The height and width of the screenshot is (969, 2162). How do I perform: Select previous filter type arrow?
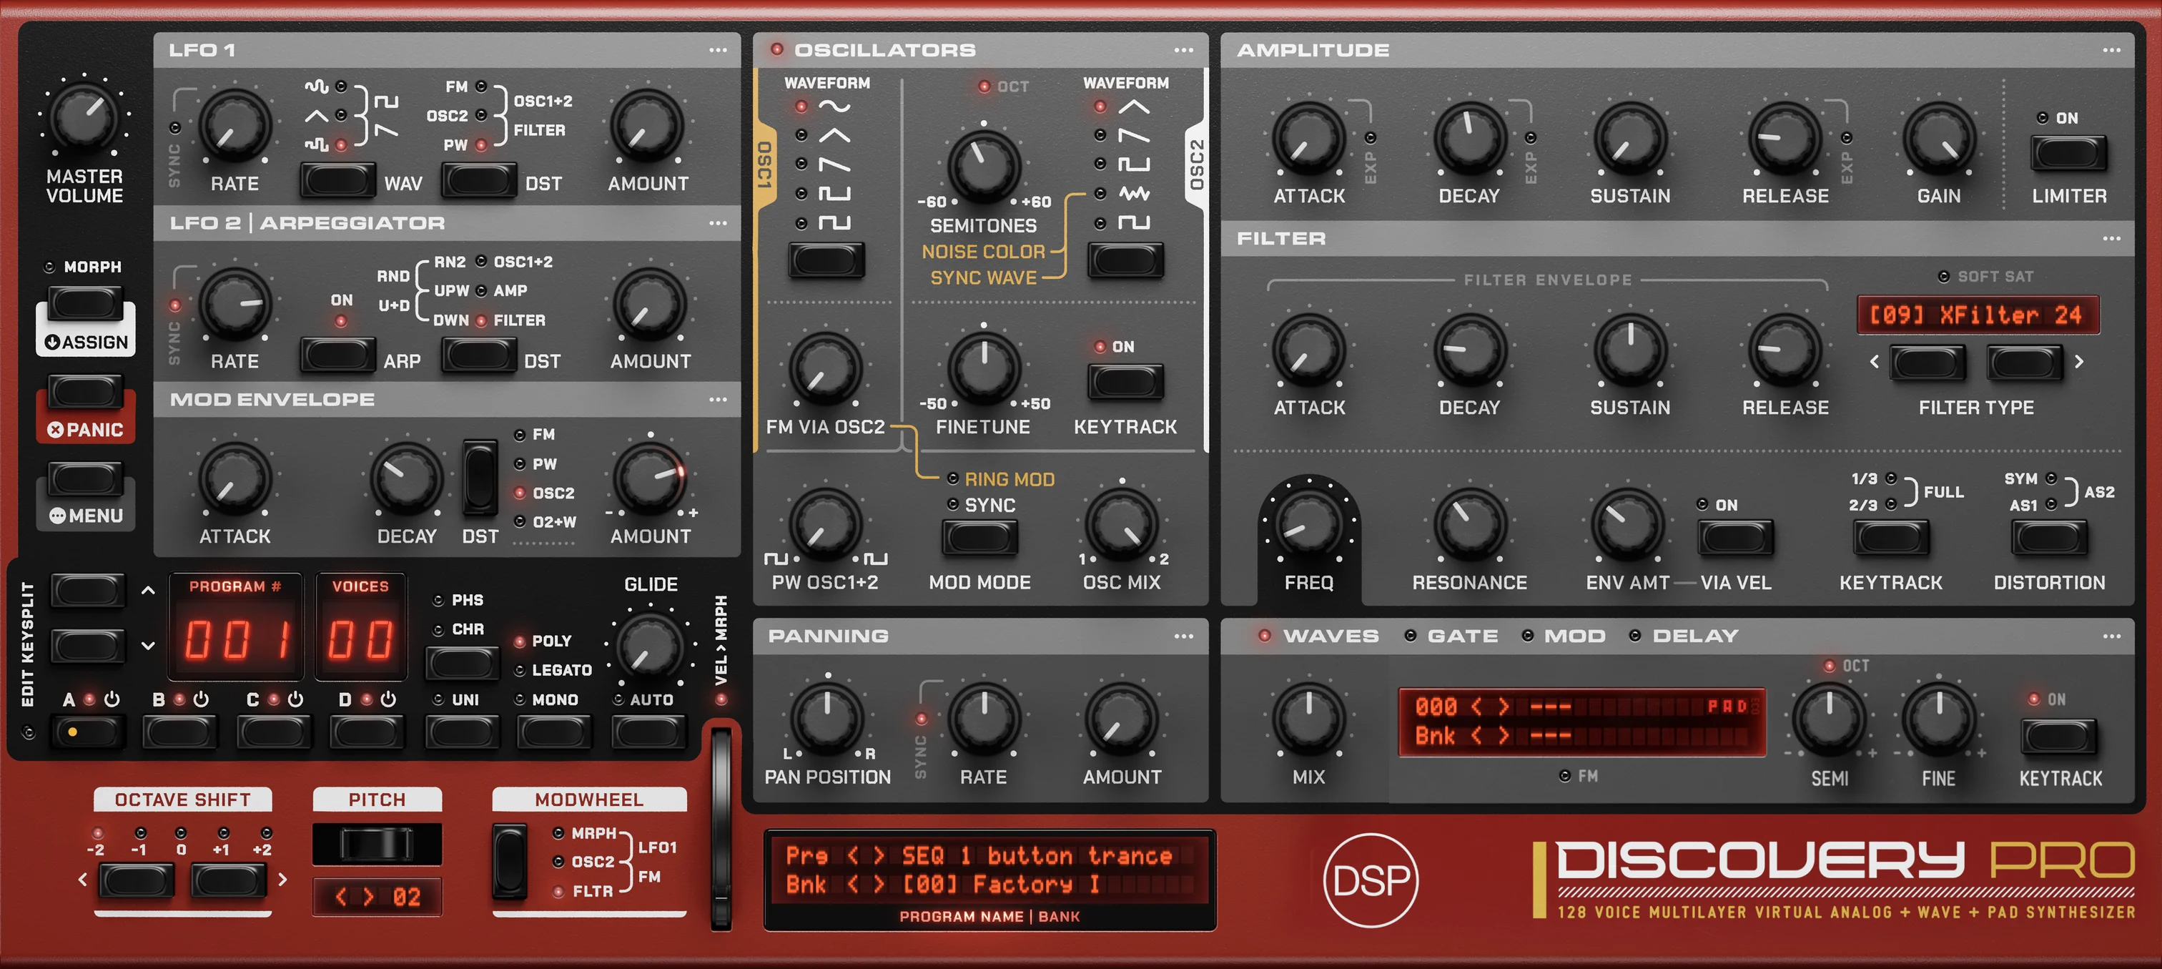click(x=1875, y=362)
